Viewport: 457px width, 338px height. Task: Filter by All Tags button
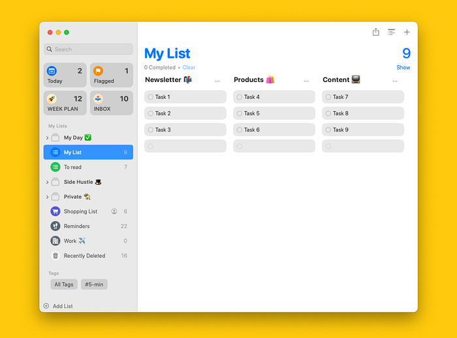[64, 284]
